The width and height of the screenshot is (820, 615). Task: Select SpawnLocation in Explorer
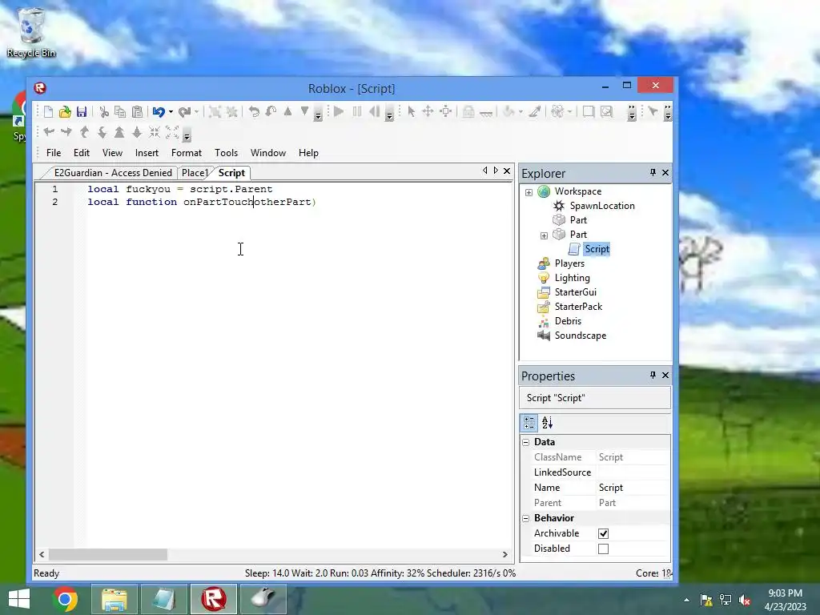click(602, 206)
